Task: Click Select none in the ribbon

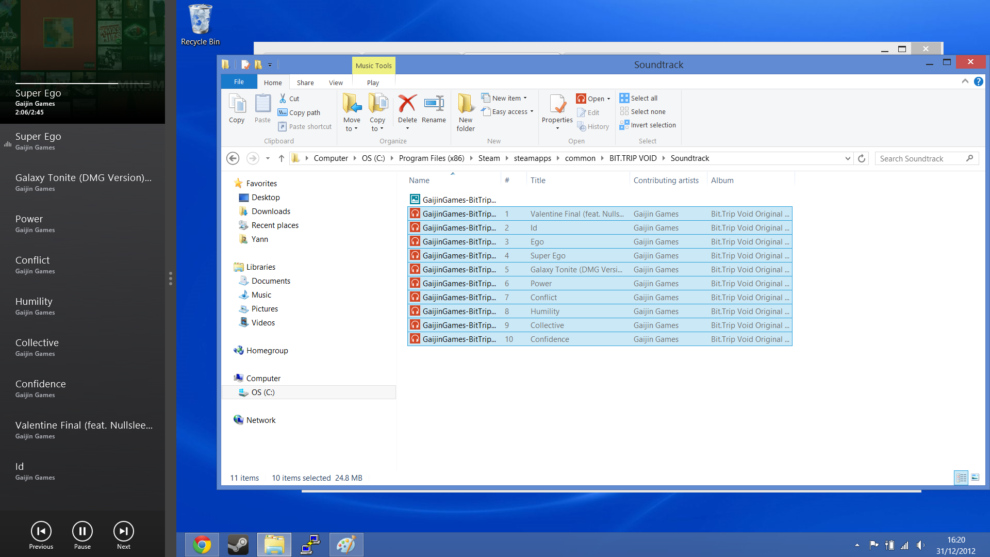Action: 643,111
